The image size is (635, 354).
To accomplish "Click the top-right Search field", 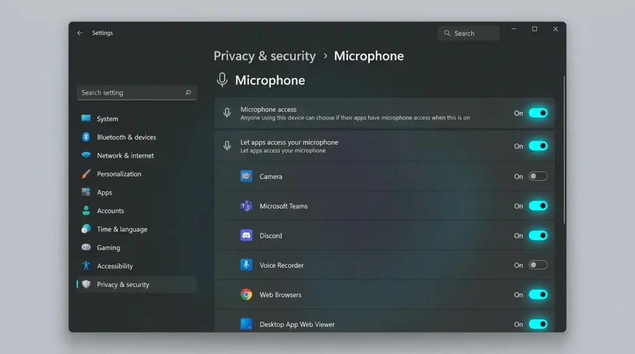I will click(469, 33).
